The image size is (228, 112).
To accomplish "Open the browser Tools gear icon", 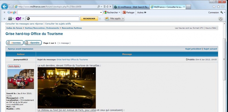I will 223,7.
